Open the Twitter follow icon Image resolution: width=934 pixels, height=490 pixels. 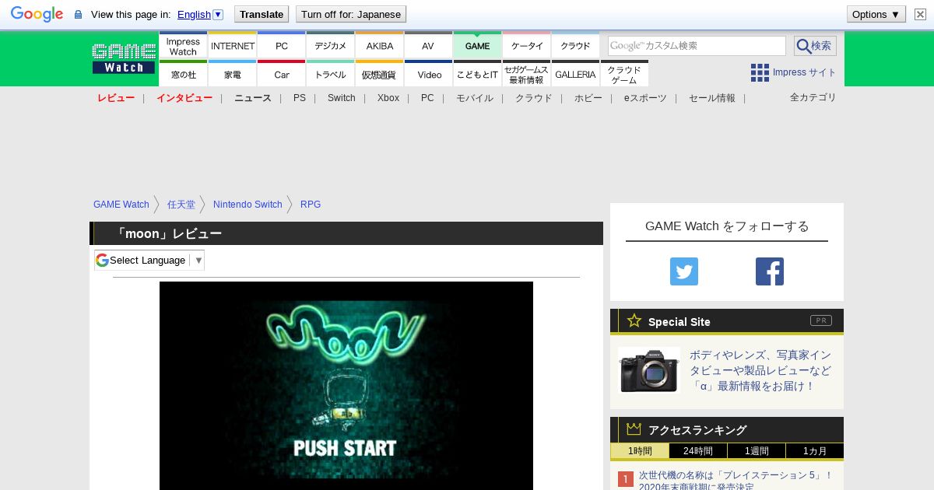pos(684,271)
